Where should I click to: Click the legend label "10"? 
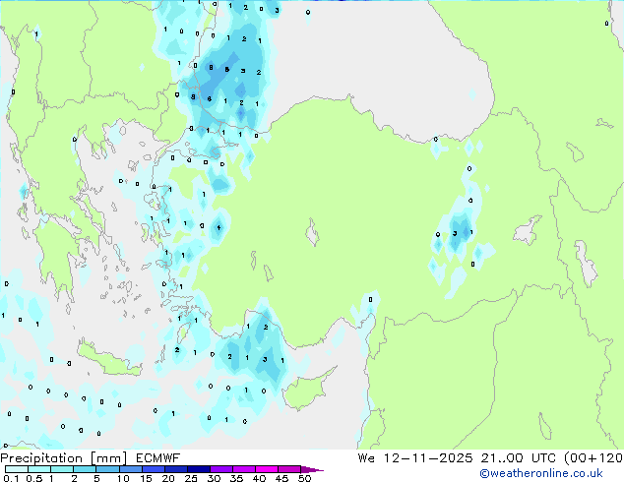click(x=123, y=478)
